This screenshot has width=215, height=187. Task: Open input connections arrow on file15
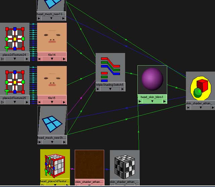[40, 102]
